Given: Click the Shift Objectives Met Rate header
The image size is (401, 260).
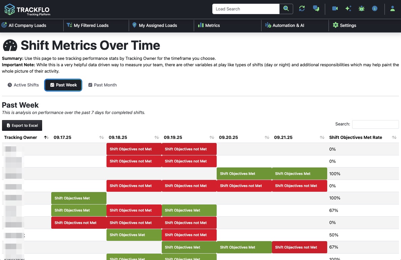Looking at the screenshot, I should [x=356, y=138].
